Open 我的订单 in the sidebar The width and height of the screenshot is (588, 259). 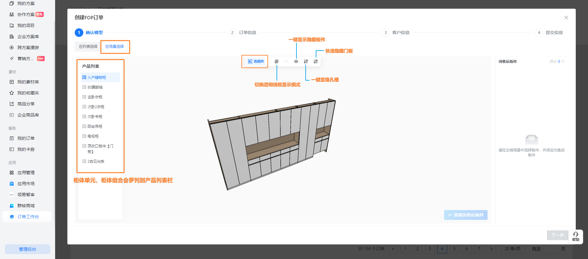coord(26,138)
